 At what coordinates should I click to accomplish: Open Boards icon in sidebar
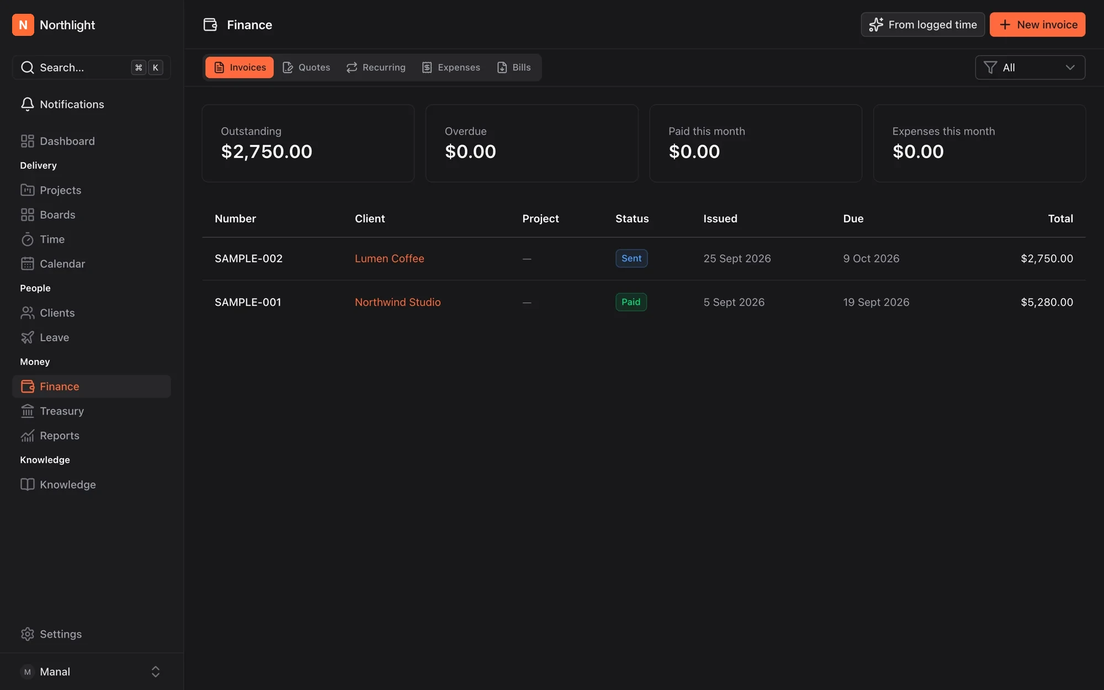(28, 215)
